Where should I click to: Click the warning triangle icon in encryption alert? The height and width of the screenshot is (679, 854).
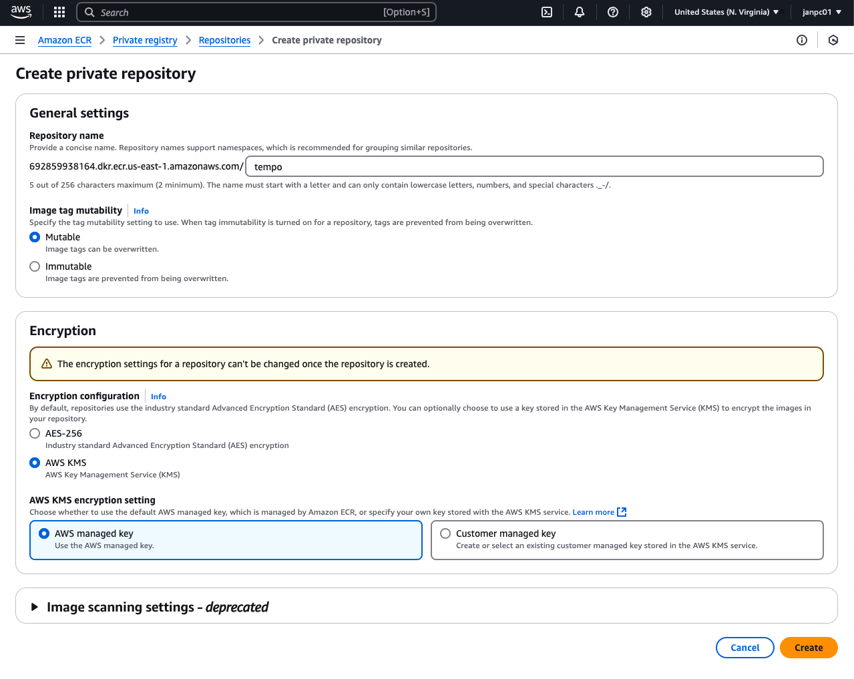(x=47, y=364)
